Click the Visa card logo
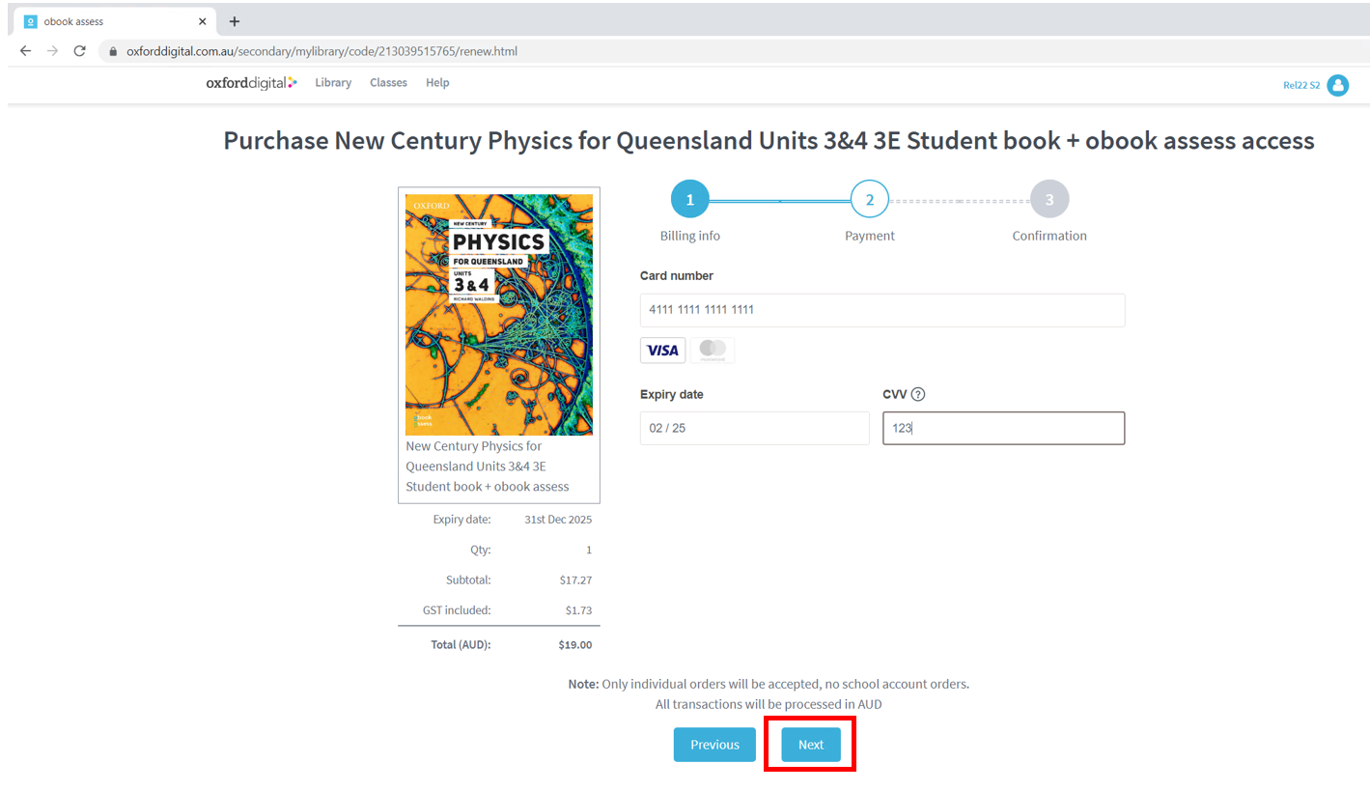Screen dimensions: 1370x791 point(662,351)
